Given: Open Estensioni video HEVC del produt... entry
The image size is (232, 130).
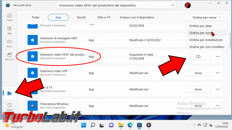Looking at the screenshot, I should pyautogui.click(x=63, y=54).
